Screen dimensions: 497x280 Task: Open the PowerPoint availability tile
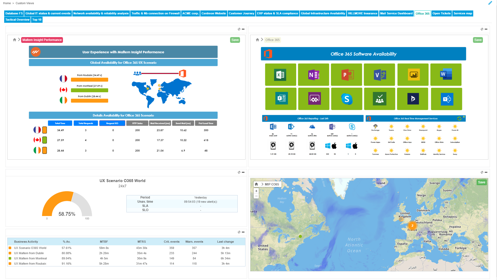tap(346, 75)
